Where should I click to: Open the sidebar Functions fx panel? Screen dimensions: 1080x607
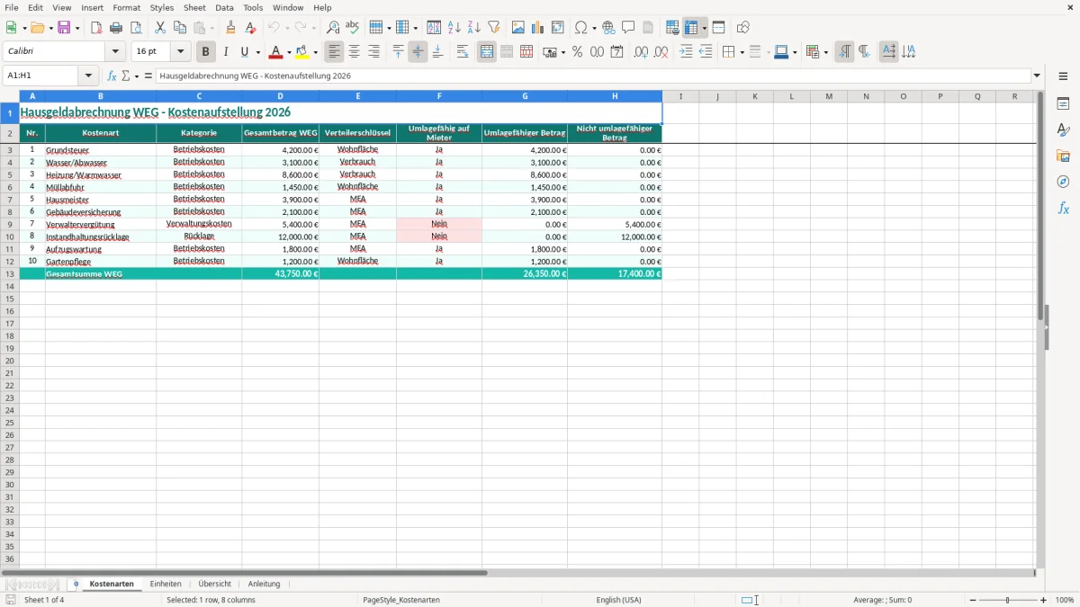pos(1063,208)
